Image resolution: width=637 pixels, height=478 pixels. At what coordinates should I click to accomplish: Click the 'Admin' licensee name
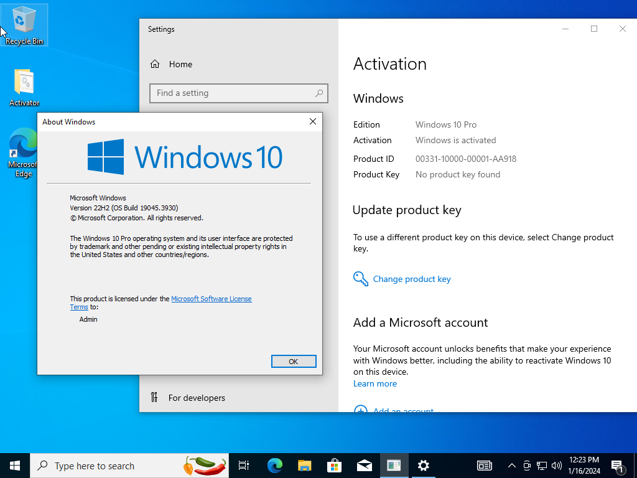(88, 319)
